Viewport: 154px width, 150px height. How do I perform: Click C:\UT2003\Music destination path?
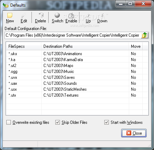pos(59,72)
